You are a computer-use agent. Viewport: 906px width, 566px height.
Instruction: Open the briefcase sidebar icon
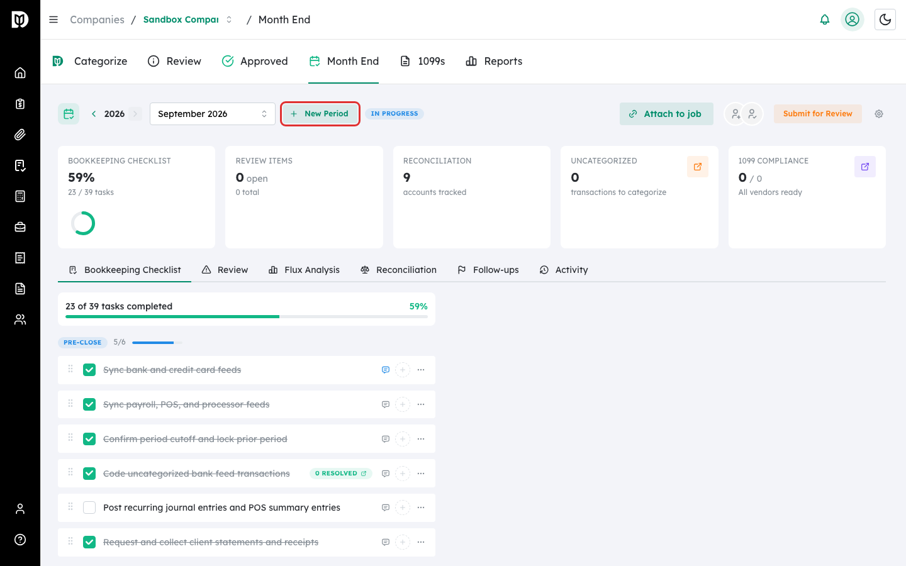coord(20,227)
